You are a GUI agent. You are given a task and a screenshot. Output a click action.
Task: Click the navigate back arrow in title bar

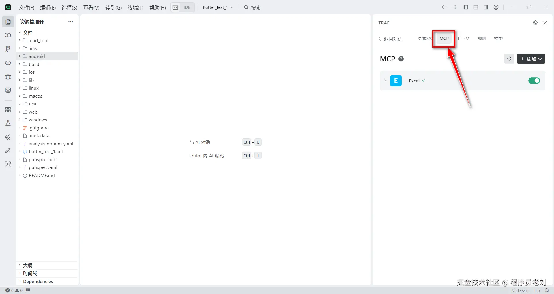point(444,7)
